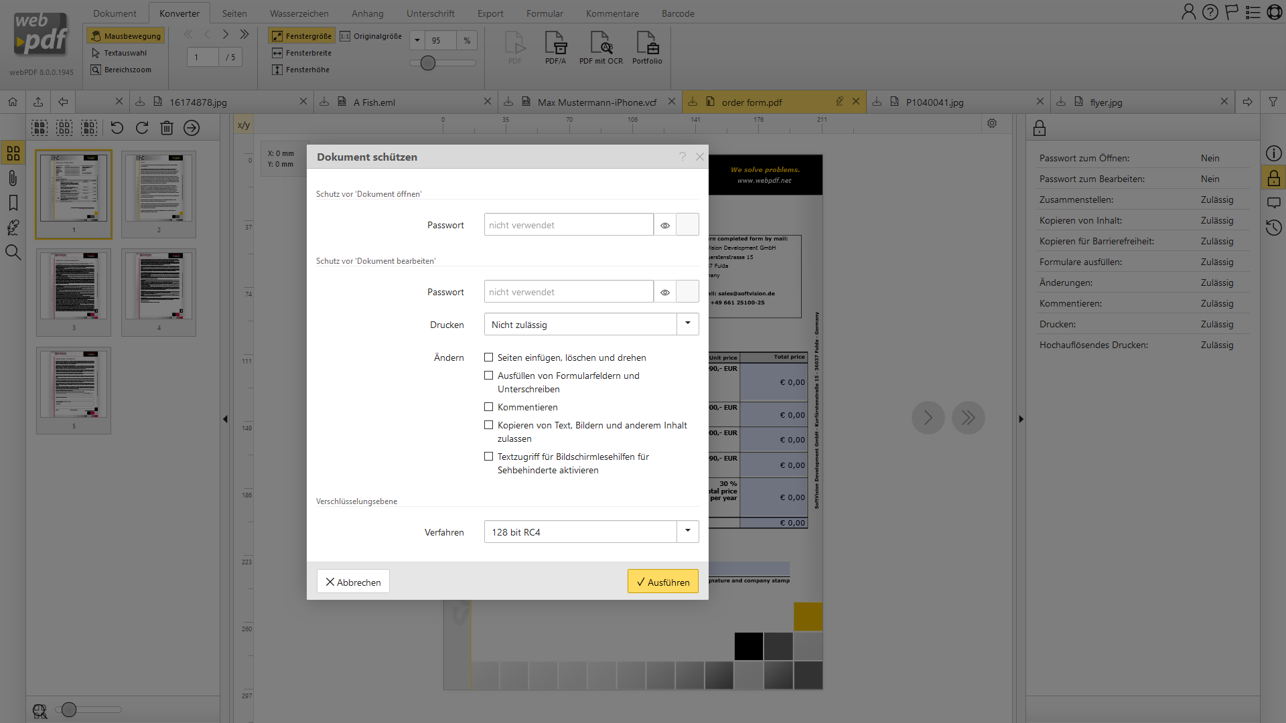Click the Abbrechen button

353,582
